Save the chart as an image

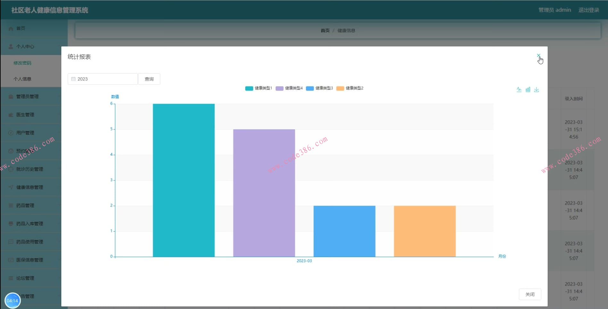coord(537,90)
